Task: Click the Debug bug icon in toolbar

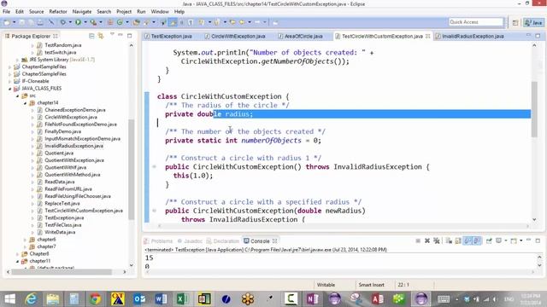Action: [x=62, y=22]
